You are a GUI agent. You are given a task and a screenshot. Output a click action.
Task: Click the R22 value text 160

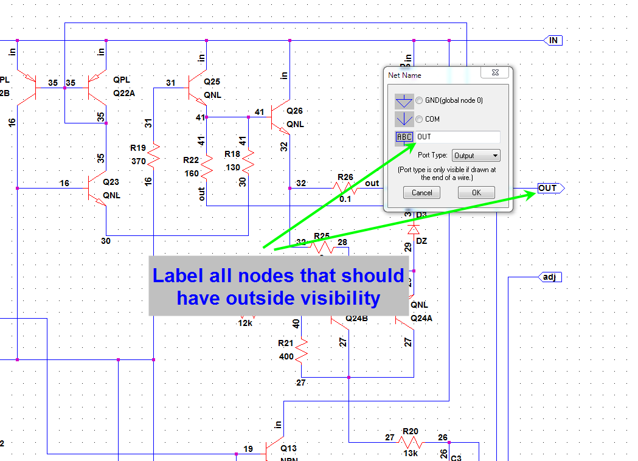(x=191, y=174)
